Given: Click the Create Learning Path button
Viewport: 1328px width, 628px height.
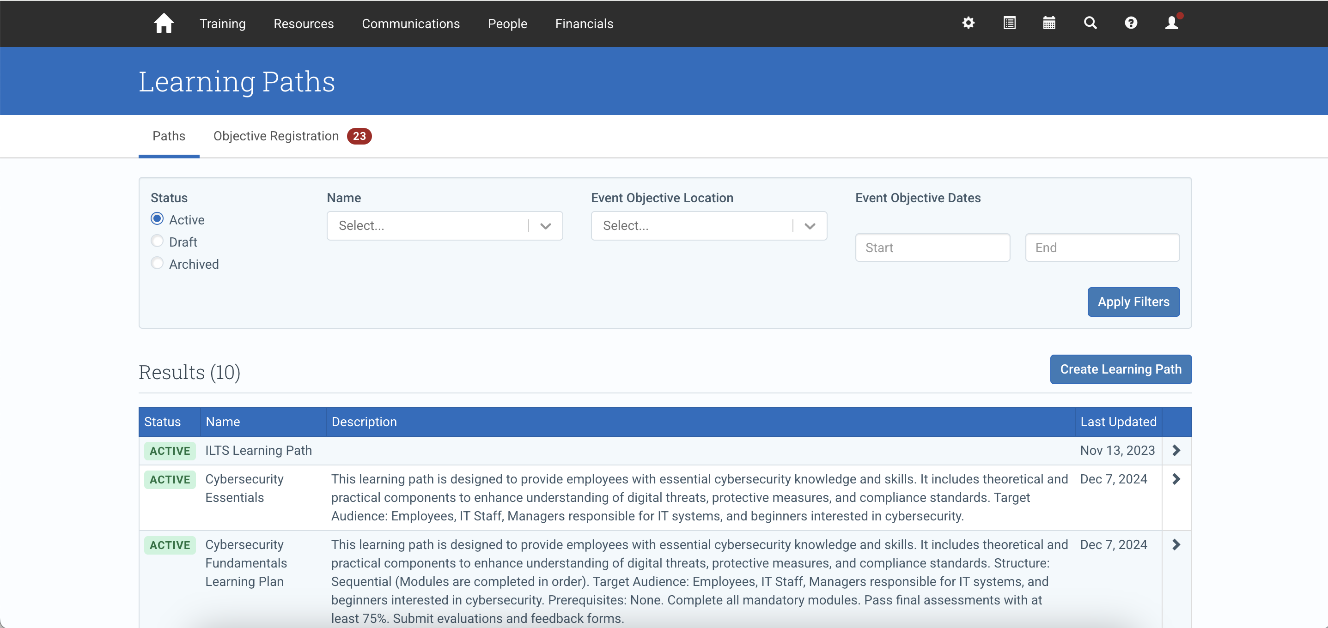Looking at the screenshot, I should coord(1121,369).
